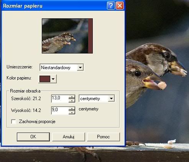189x162 pixels.
Task: Expand the Umieszczenie dropdown arrow
Action: coord(80,68)
